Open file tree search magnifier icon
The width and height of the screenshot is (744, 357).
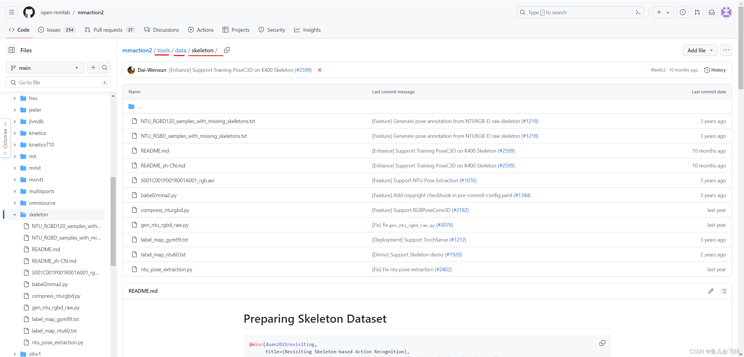pos(105,67)
